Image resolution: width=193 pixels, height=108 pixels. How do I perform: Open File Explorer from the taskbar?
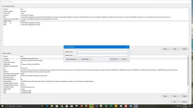point(52,106)
